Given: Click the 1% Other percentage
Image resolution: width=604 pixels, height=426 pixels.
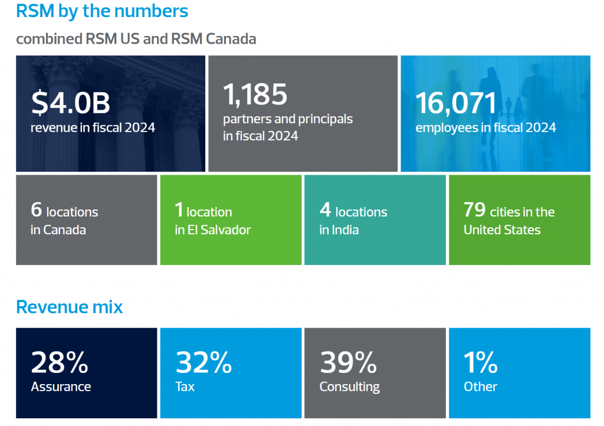Looking at the screenshot, I should point(480,363).
